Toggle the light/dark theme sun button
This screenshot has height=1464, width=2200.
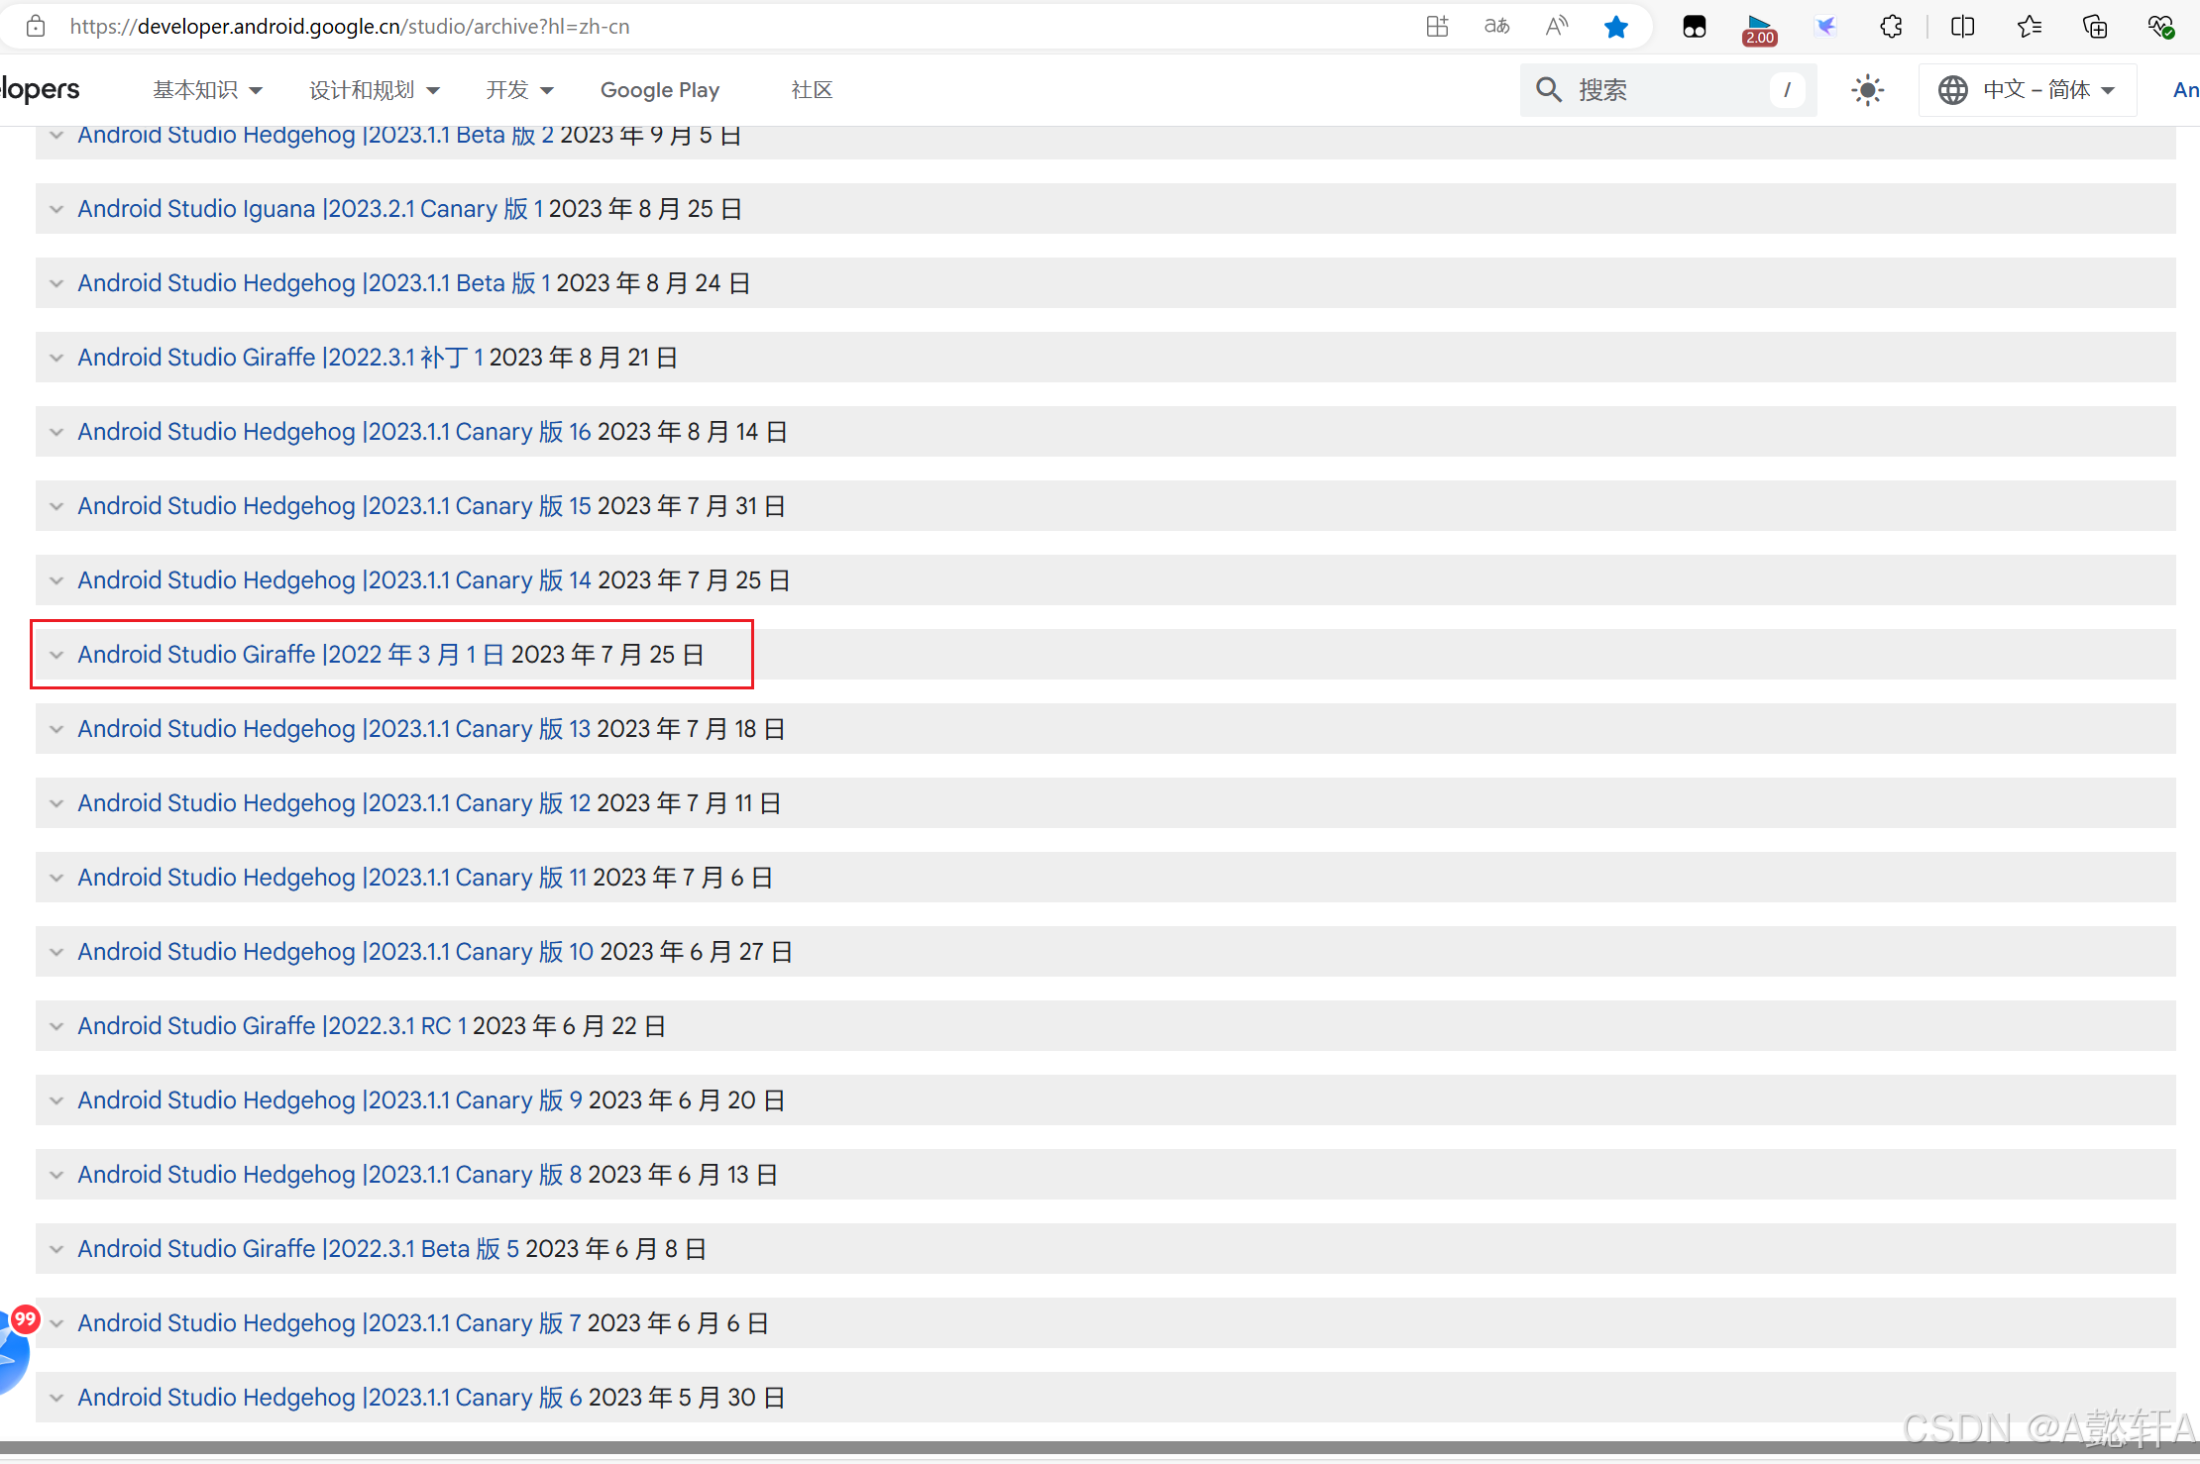(1868, 90)
